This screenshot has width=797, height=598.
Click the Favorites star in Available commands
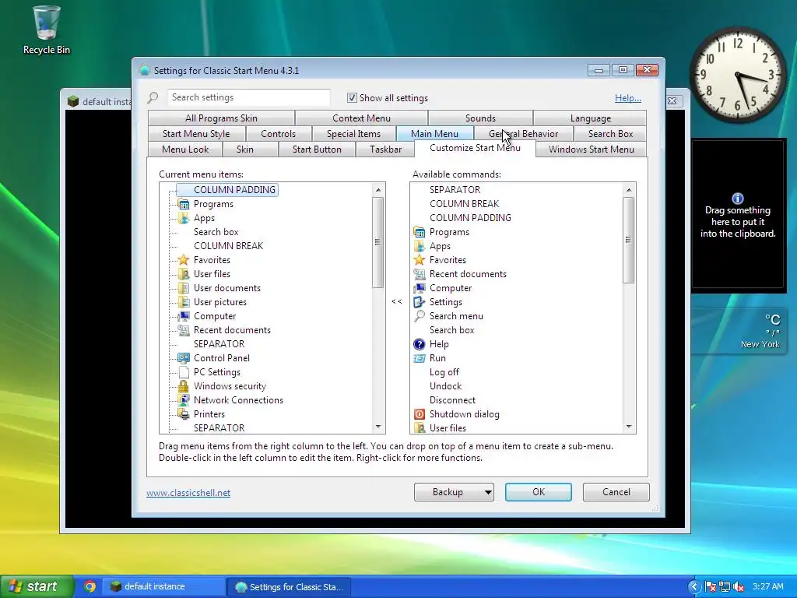pyautogui.click(x=420, y=260)
